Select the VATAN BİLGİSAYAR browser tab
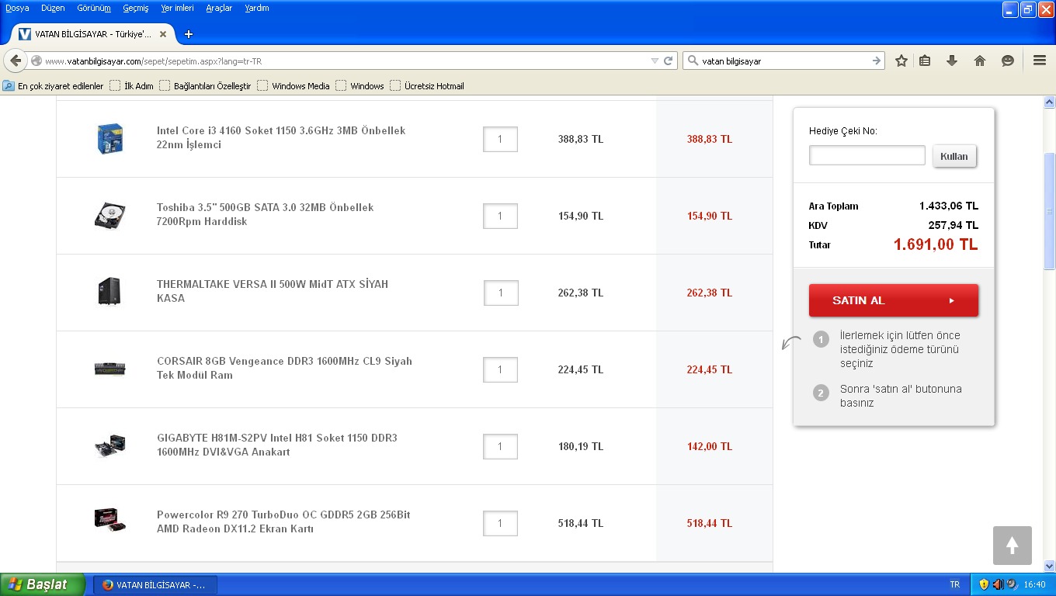 tap(92, 34)
